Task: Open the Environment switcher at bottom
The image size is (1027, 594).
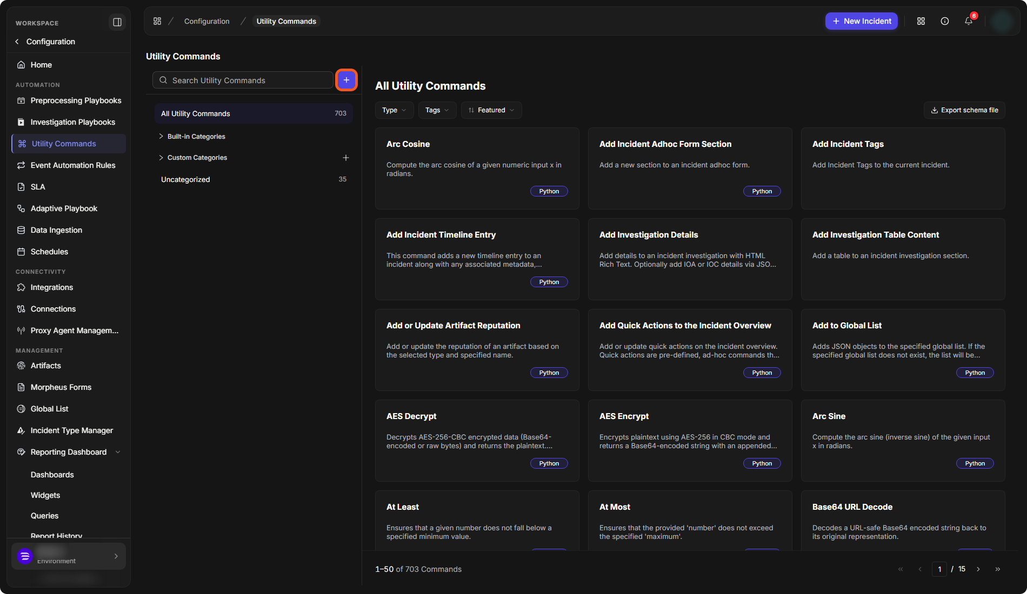Action: pos(69,556)
